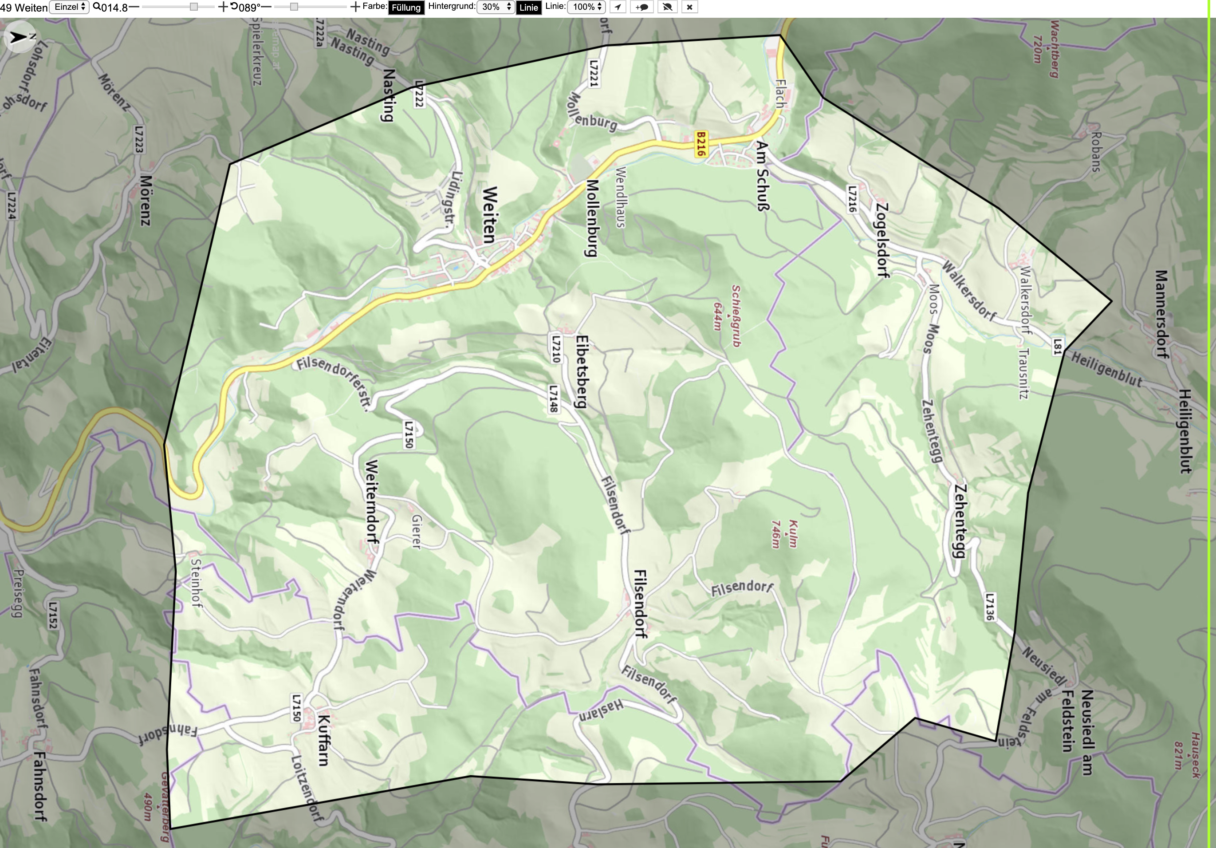Screen dimensions: 1216x848
Task: Click the zoom plus button
Action: tap(223, 7)
